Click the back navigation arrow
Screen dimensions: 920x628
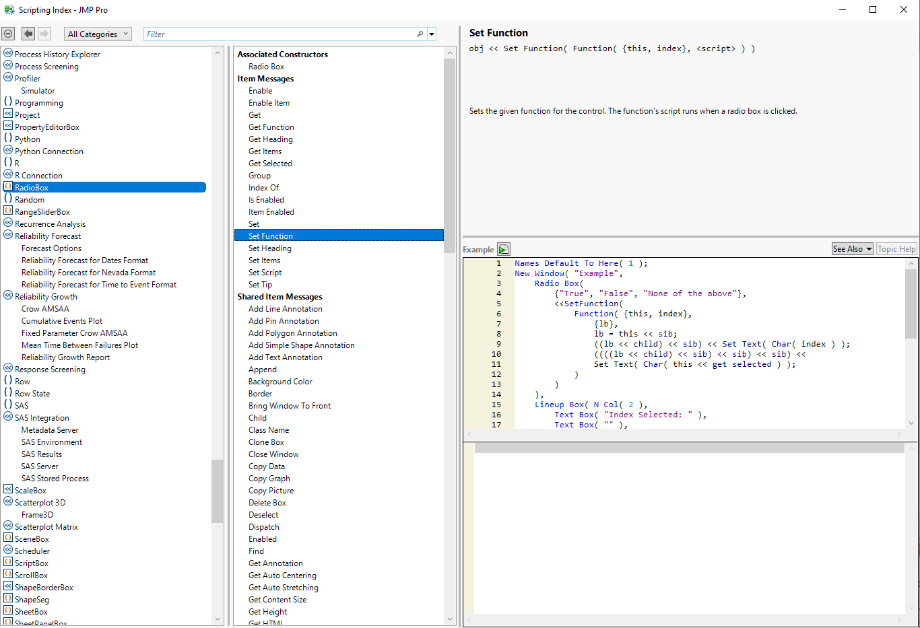coord(28,34)
